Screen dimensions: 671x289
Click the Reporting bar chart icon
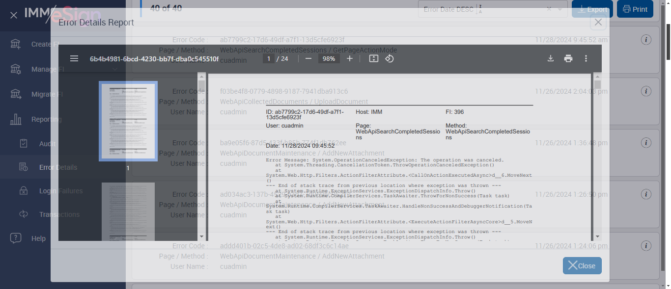16,119
